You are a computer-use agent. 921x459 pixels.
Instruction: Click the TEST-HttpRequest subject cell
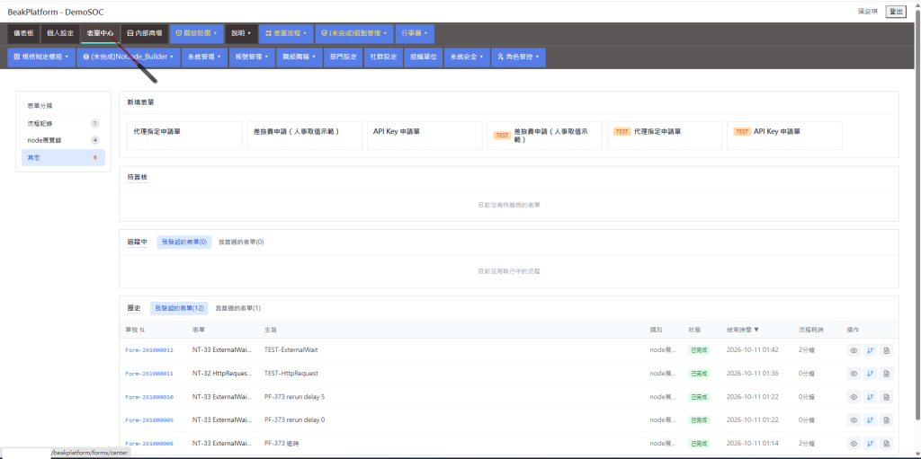(291, 374)
